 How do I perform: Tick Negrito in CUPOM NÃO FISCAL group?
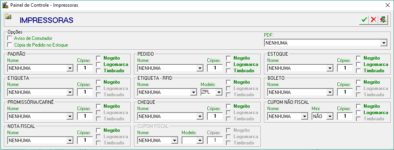tap(358, 106)
